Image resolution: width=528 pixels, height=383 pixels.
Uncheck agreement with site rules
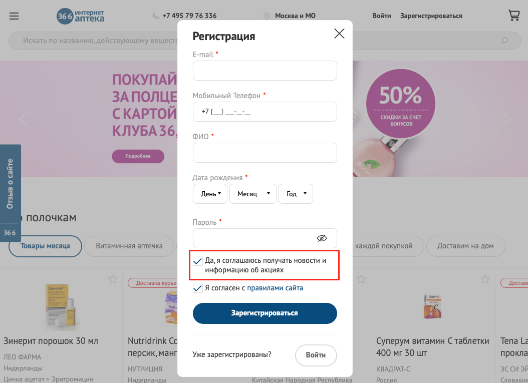197,288
